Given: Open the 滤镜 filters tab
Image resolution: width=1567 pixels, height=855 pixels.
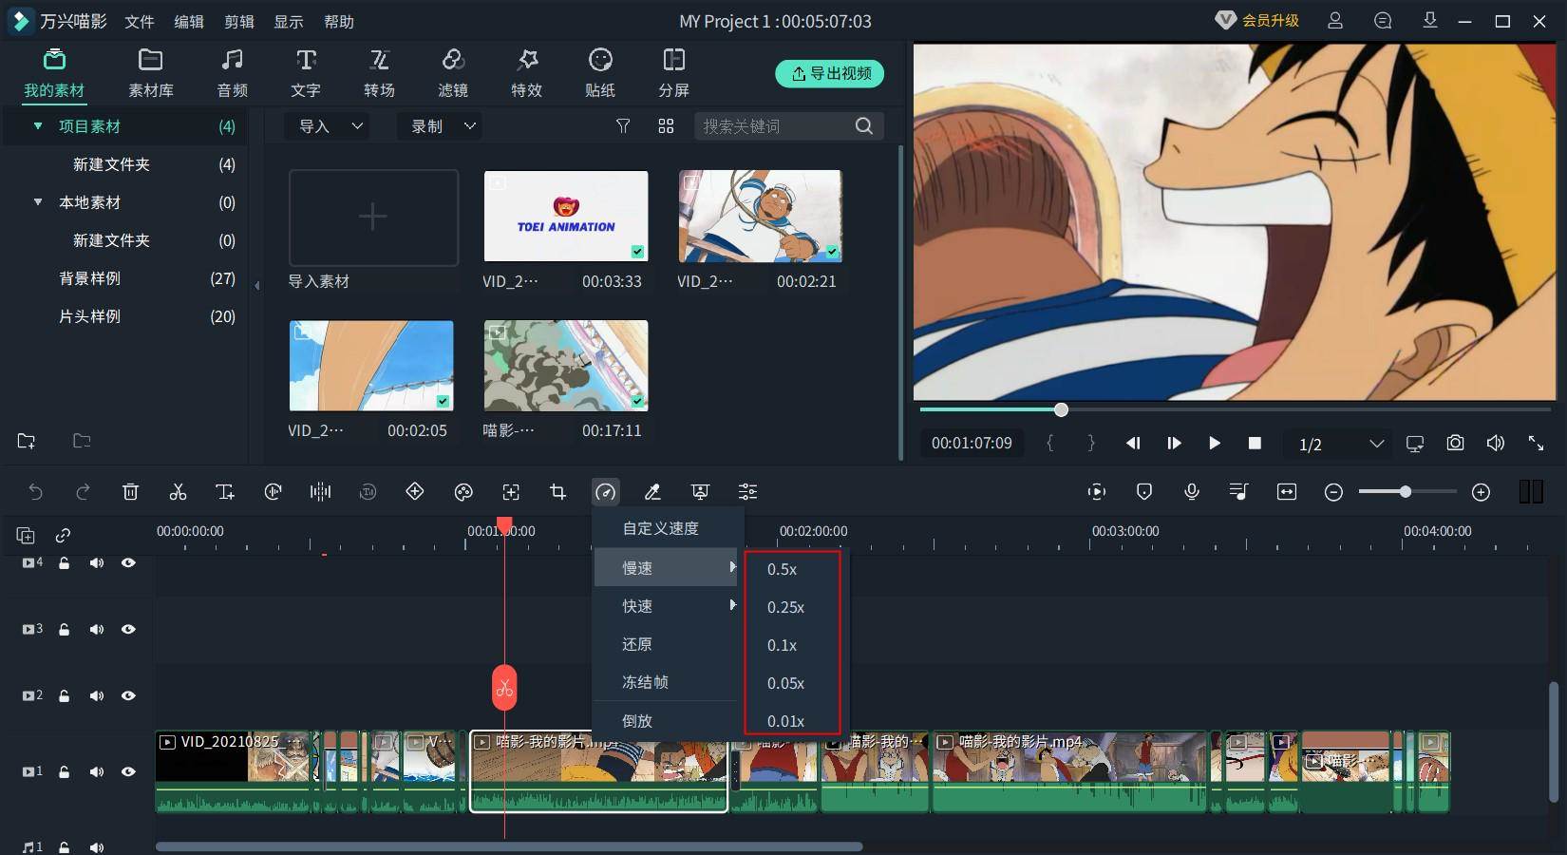Looking at the screenshot, I should (453, 73).
